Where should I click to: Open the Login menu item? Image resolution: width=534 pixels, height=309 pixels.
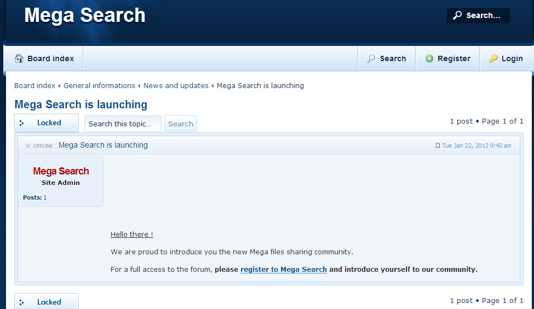coord(512,59)
